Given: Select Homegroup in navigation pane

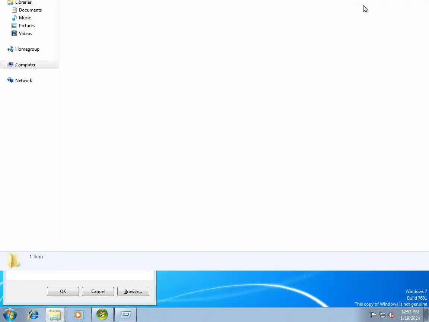Looking at the screenshot, I should pyautogui.click(x=23, y=49).
